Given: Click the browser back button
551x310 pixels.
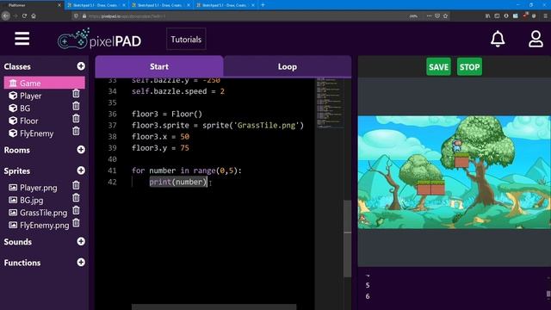Looking at the screenshot, I should [x=6, y=15].
